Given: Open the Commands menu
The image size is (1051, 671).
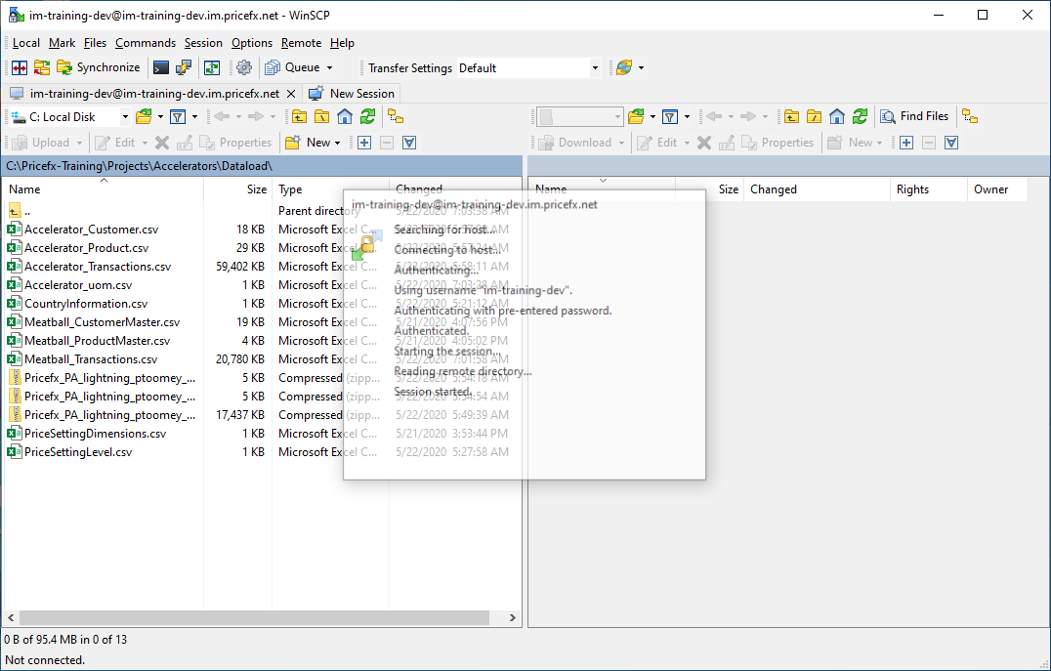Looking at the screenshot, I should pyautogui.click(x=145, y=43).
